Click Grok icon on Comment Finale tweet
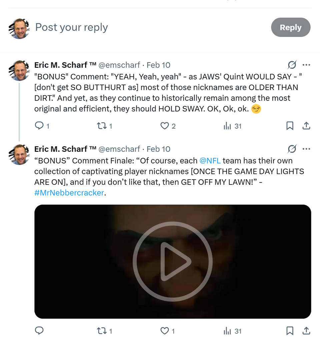The height and width of the screenshot is (344, 320). (292, 149)
